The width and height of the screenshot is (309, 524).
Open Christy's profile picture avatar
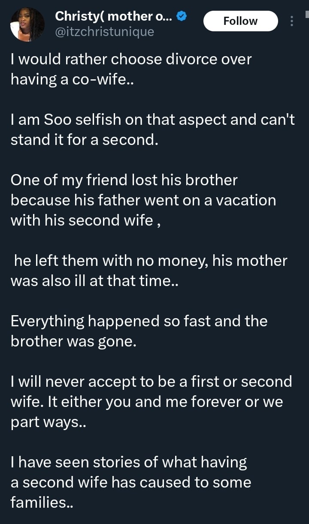click(x=27, y=24)
